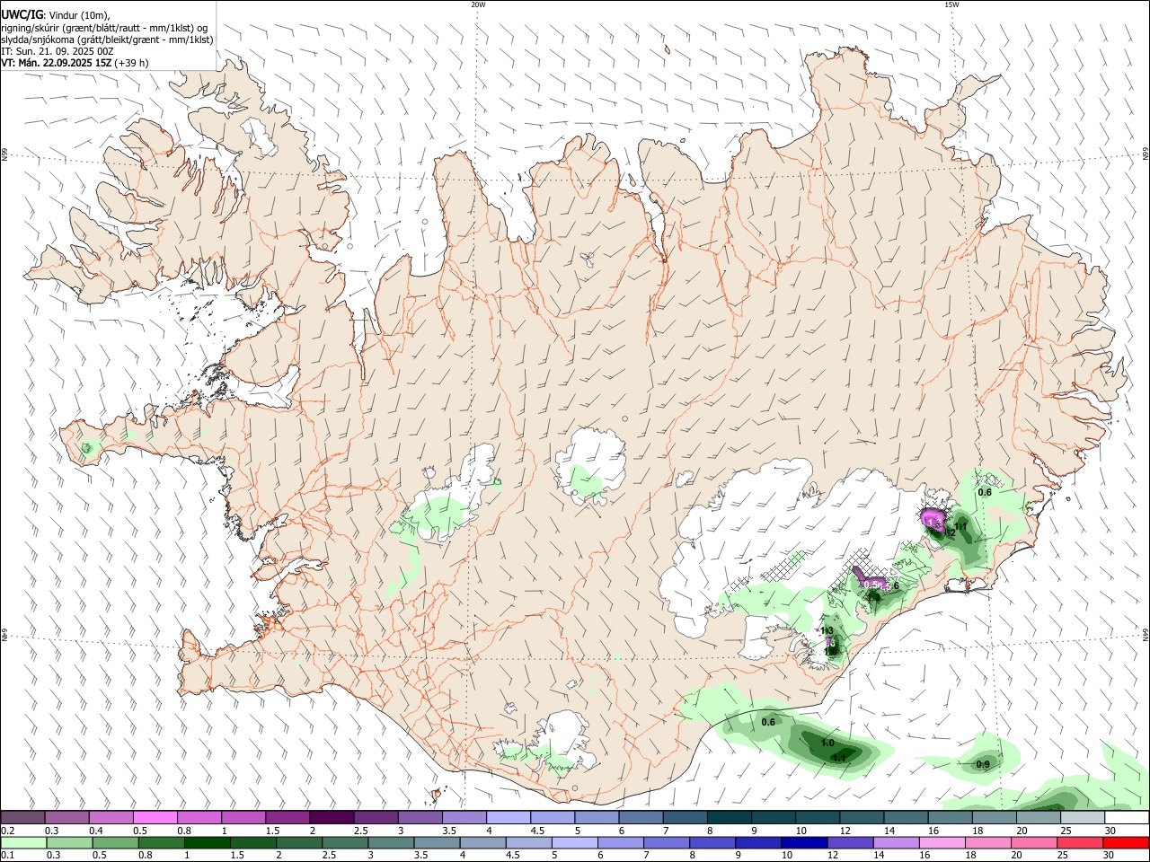
Task: Click the '1.0' precipitation value off south coast
Action: (827, 743)
